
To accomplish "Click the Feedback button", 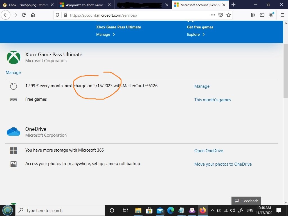I will (x=246, y=201).
